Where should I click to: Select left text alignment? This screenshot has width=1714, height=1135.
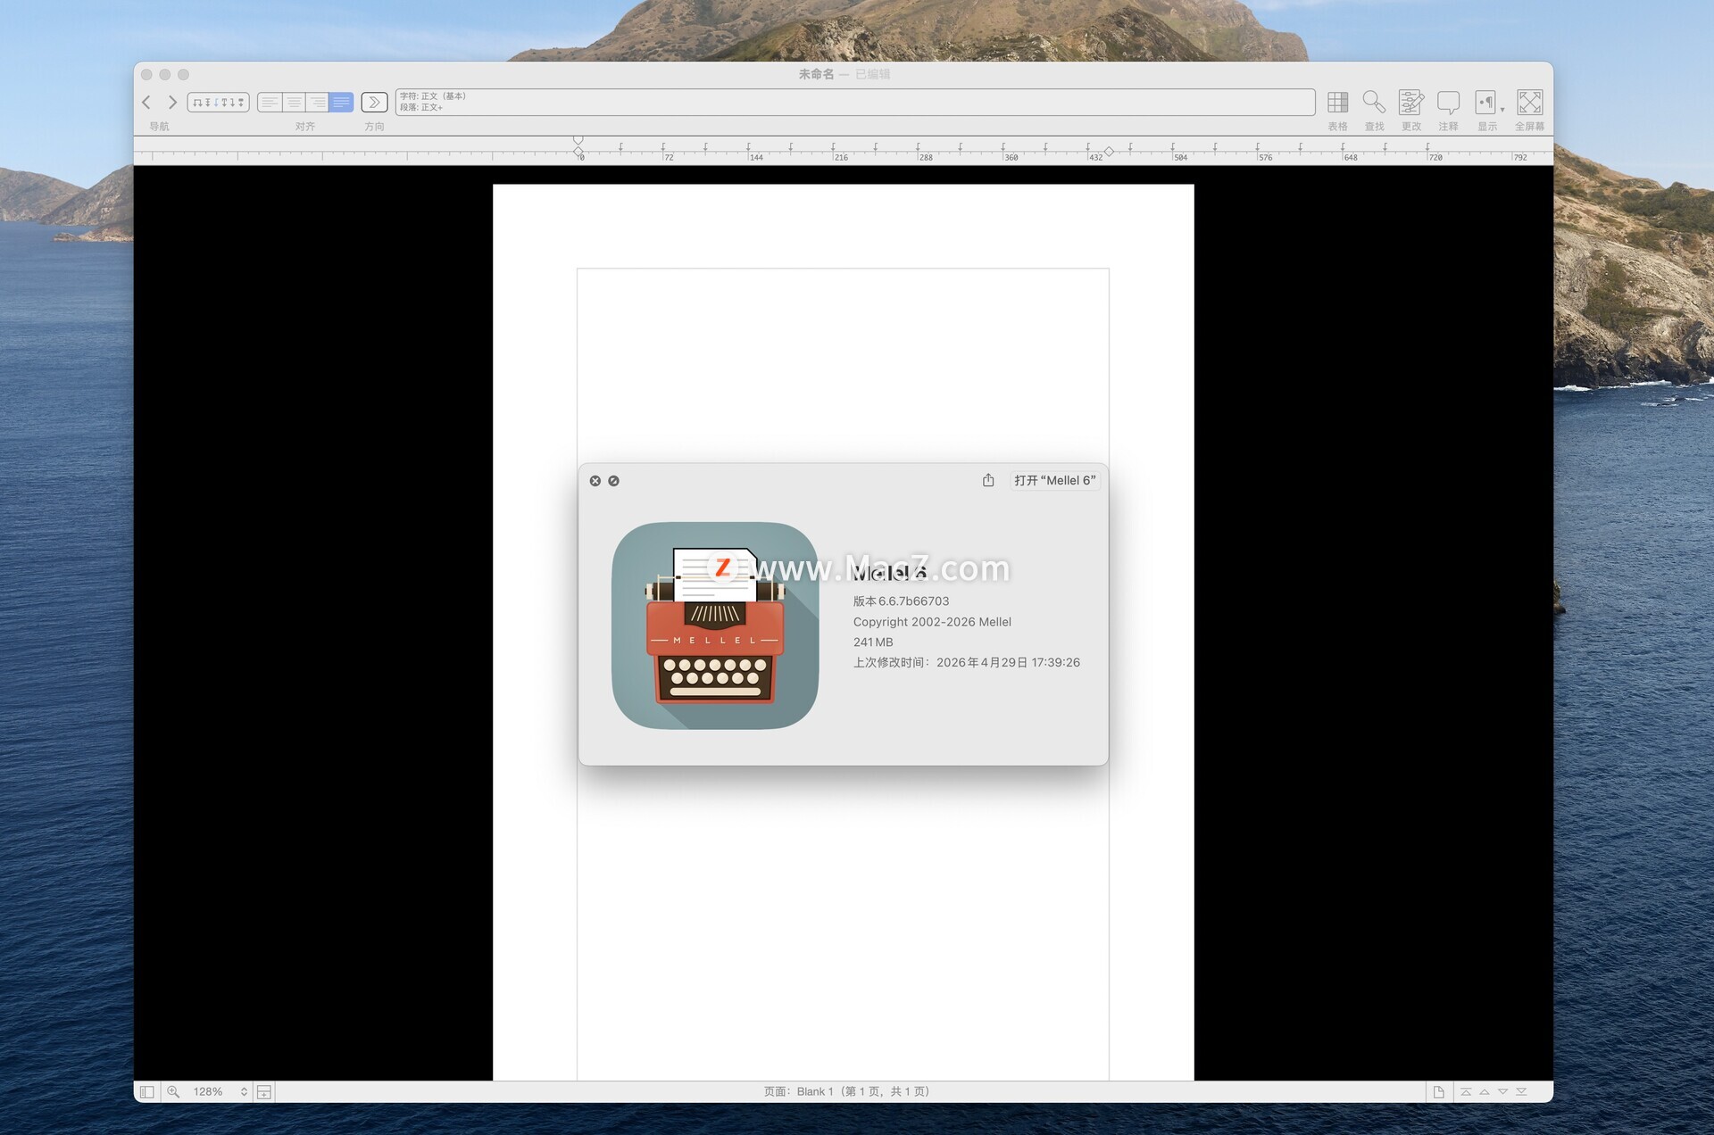pyautogui.click(x=270, y=103)
